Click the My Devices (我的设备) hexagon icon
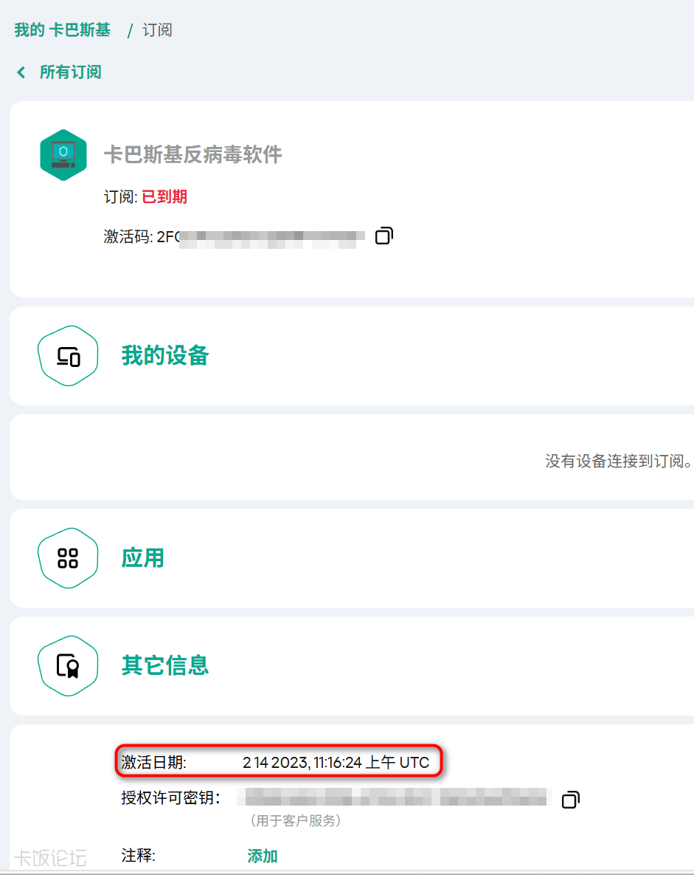 68,356
